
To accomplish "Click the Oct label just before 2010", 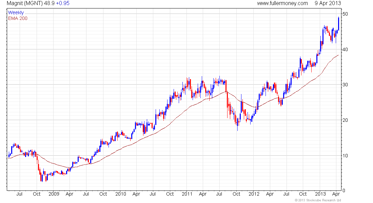I will tap(103, 194).
